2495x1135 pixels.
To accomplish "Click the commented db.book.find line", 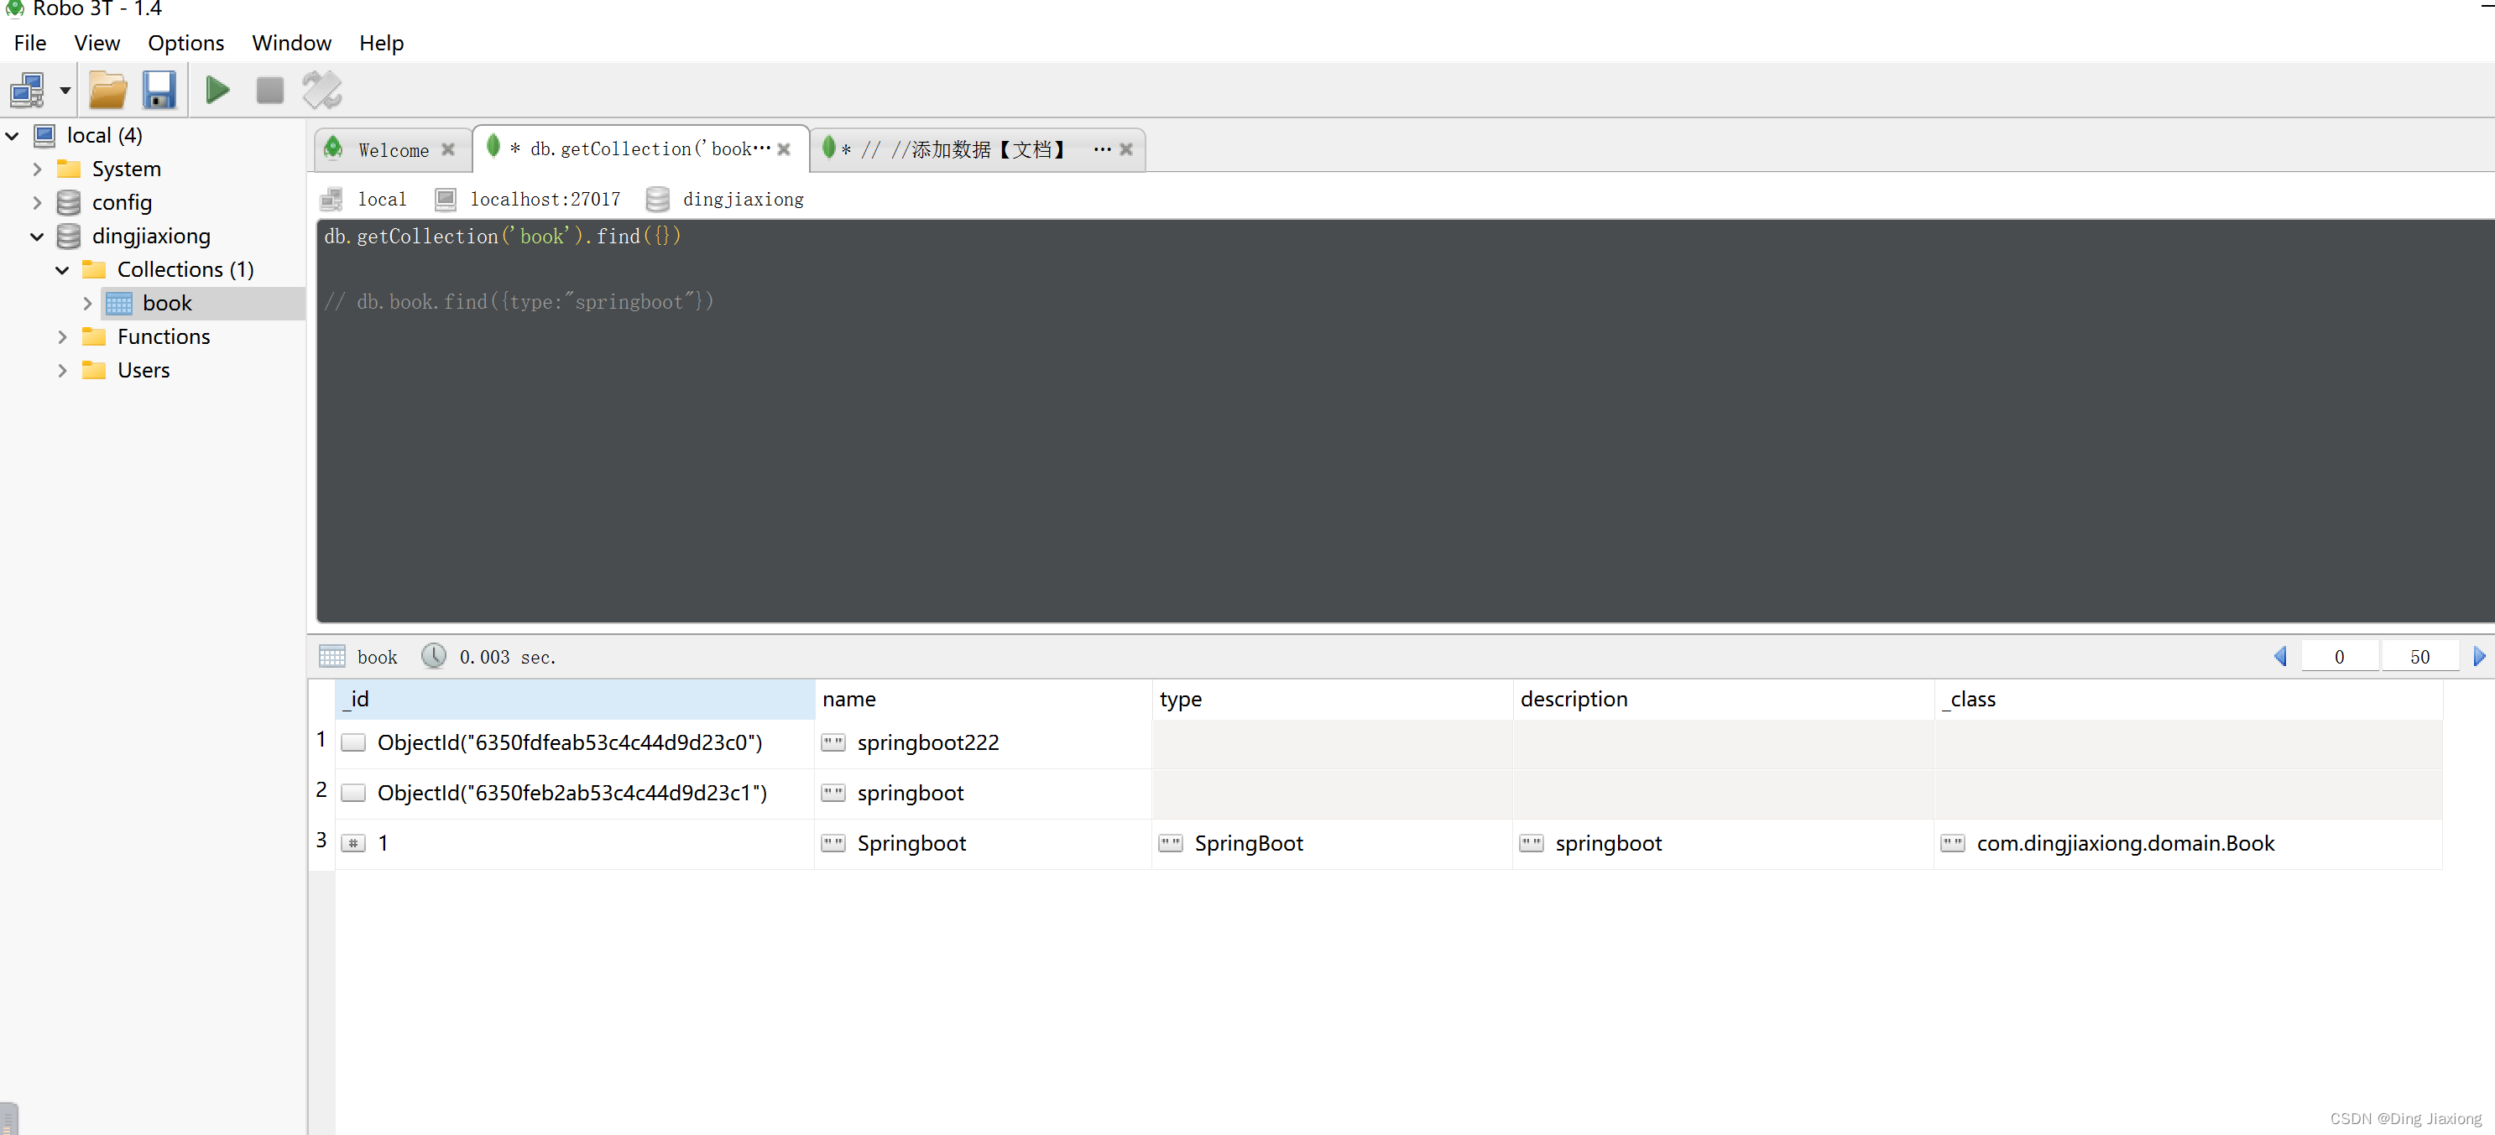I will 519,302.
